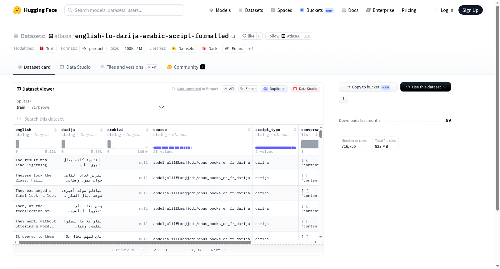This screenshot has width=500, height=269.
Task: Sort the darija column
Action: (x=101, y=130)
